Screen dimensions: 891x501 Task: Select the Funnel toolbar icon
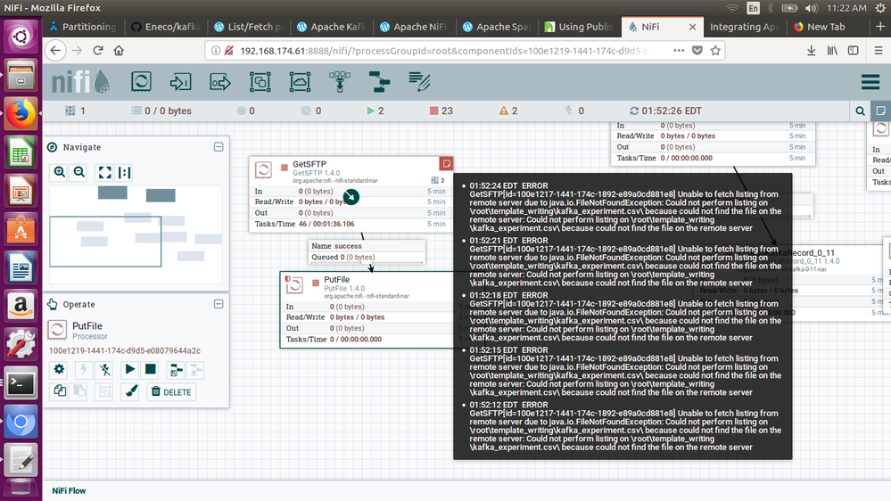click(x=339, y=82)
